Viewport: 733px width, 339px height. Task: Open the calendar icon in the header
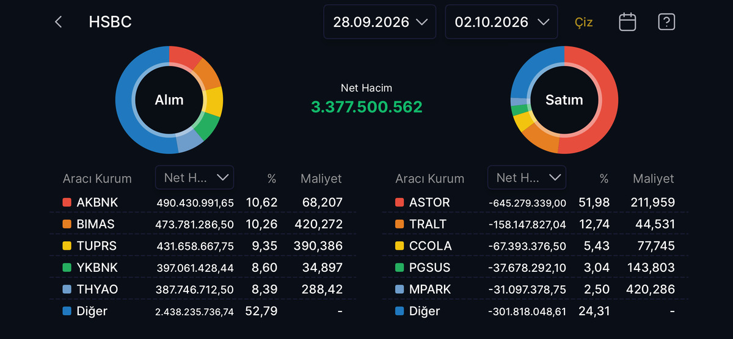627,22
